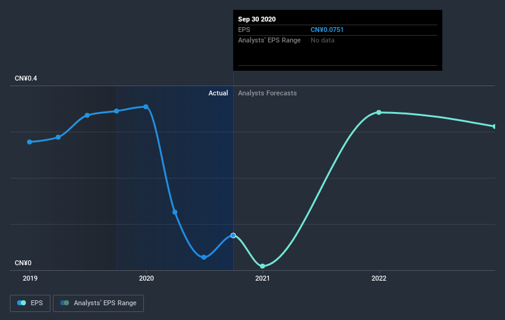The image size is (505, 320).
Task: Toggle the Analysts' EPS Range legend button
Action: click(98, 303)
